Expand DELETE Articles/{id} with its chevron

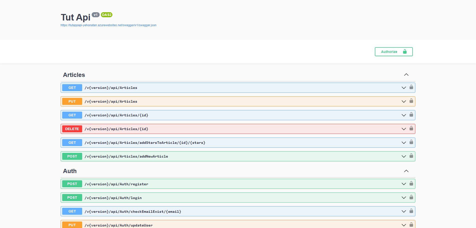click(x=404, y=129)
